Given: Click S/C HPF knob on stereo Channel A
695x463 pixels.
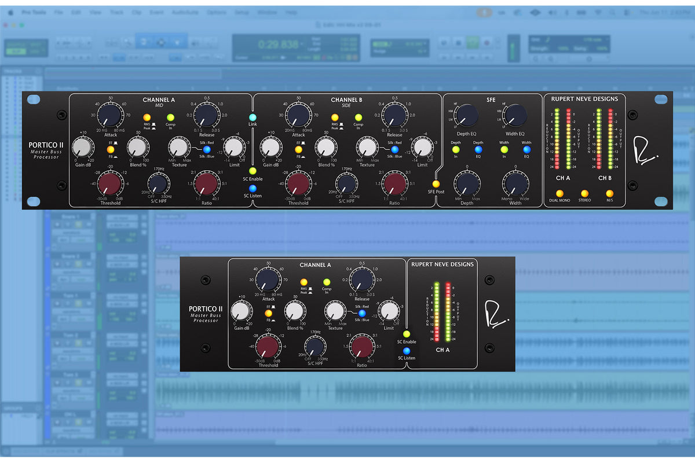Looking at the screenshot, I should click(159, 185).
